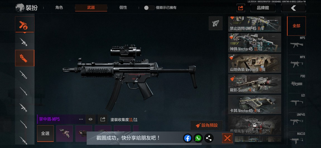
Task: Open the share icon in the top bar
Action: coord(241,8)
